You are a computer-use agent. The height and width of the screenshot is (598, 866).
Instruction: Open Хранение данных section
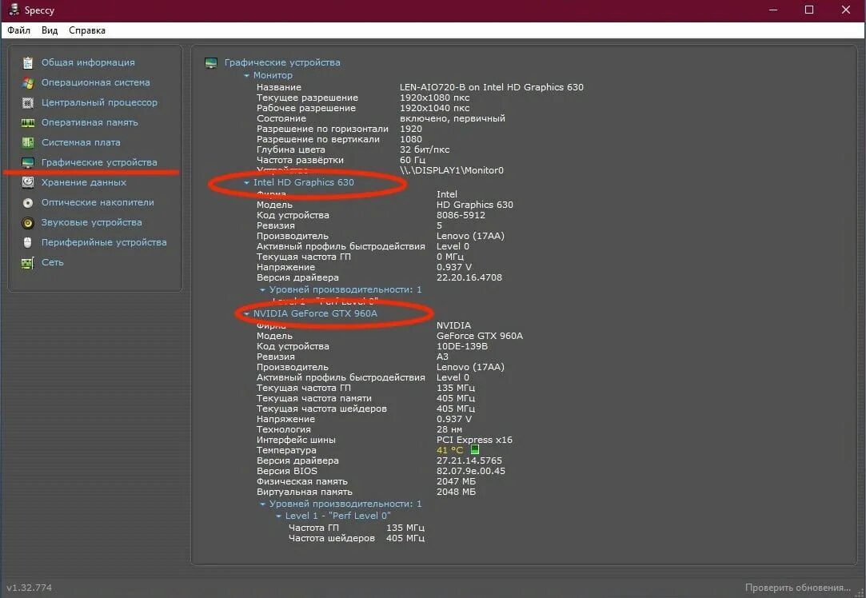84,182
